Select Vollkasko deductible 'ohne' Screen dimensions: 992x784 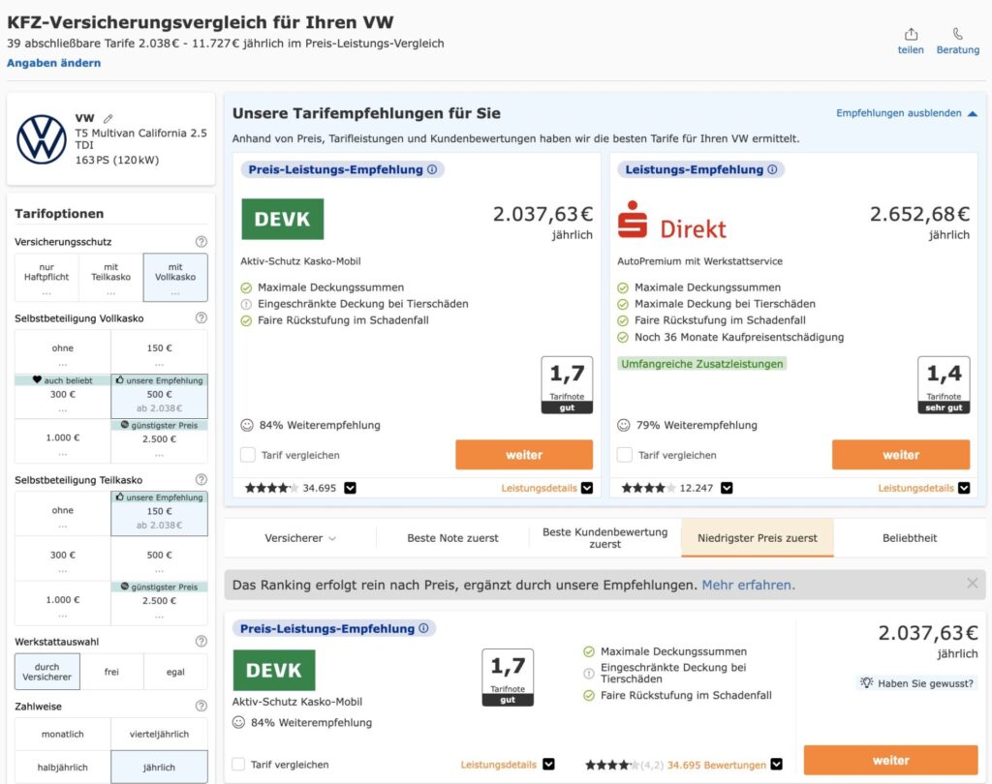click(x=63, y=351)
